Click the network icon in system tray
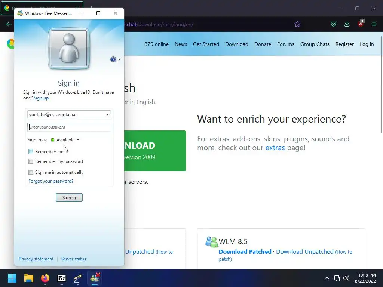Screen dimensions: 383x287 tap(337, 278)
